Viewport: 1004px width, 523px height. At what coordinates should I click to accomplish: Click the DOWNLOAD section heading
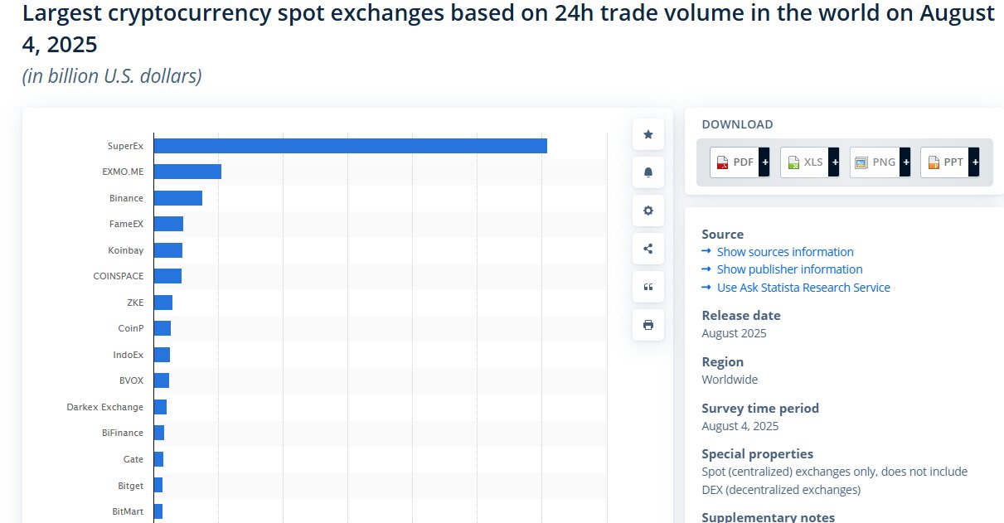click(x=737, y=124)
